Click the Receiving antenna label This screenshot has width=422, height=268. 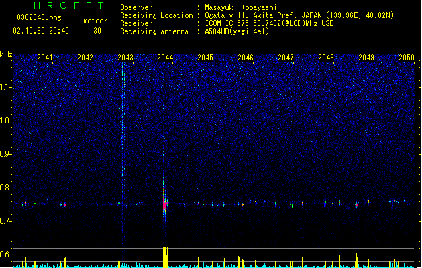click(x=154, y=31)
